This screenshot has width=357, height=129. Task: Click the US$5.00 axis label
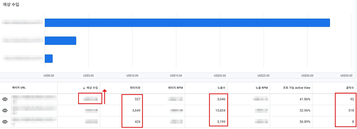88,76
